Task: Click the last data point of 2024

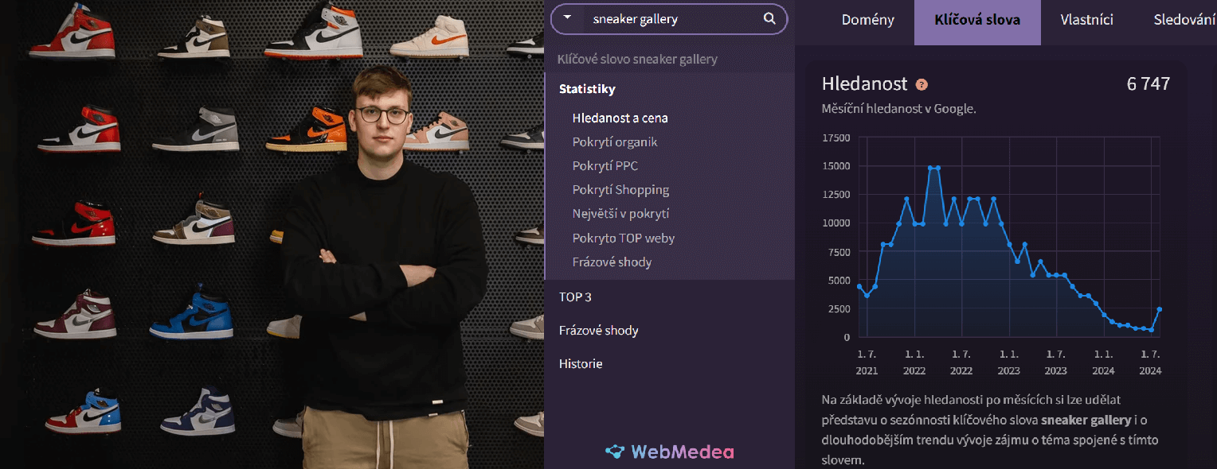Action: pyautogui.click(x=1160, y=309)
